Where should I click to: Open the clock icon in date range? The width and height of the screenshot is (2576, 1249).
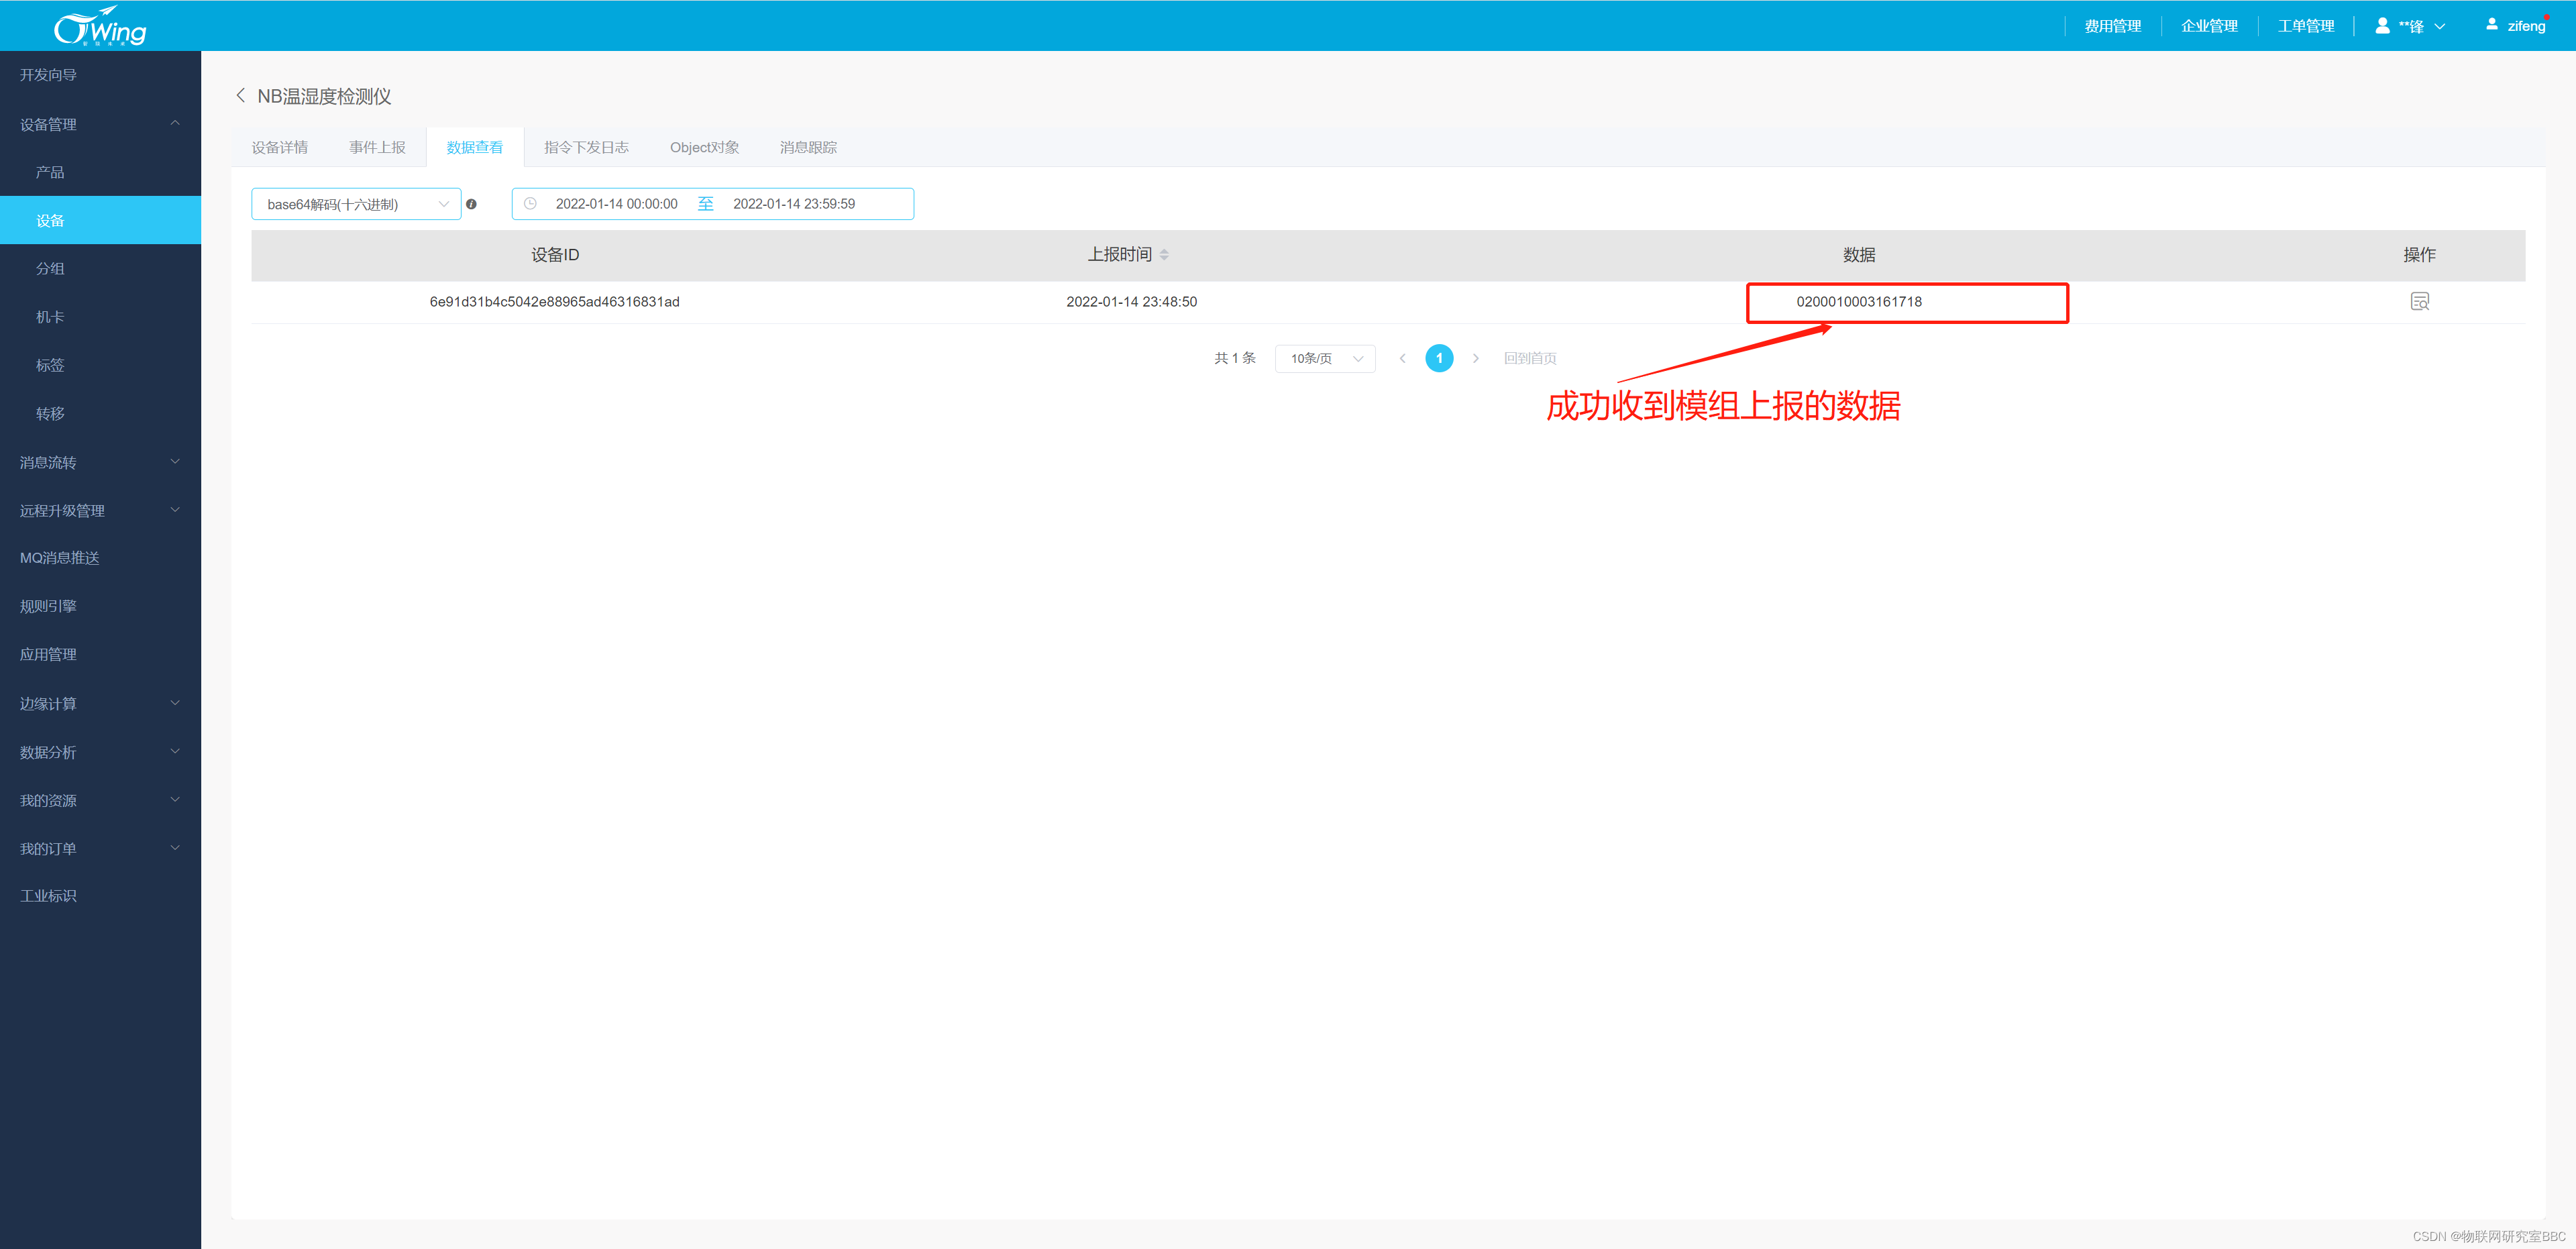530,204
